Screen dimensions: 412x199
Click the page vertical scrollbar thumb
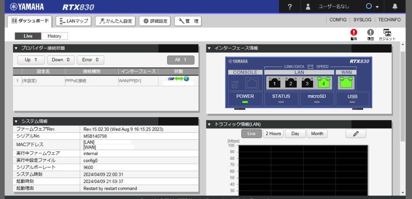(403, 97)
